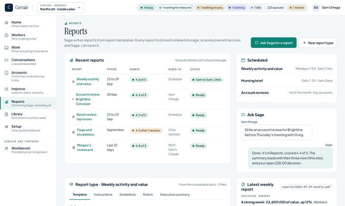
Task: Open the Northcott · Inside sales workspace dropdown
Action: (60, 7)
